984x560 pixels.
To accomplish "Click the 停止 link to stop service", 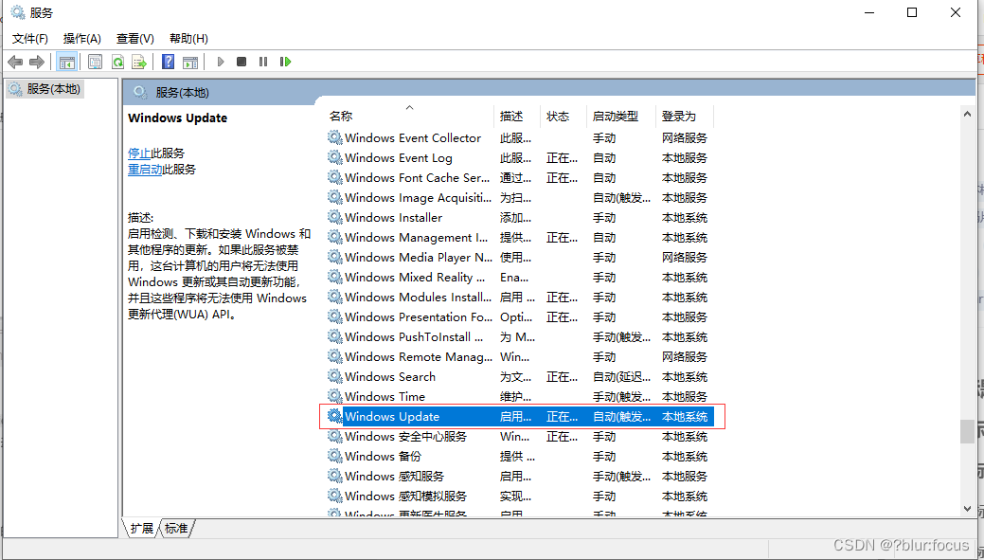I will (x=139, y=153).
